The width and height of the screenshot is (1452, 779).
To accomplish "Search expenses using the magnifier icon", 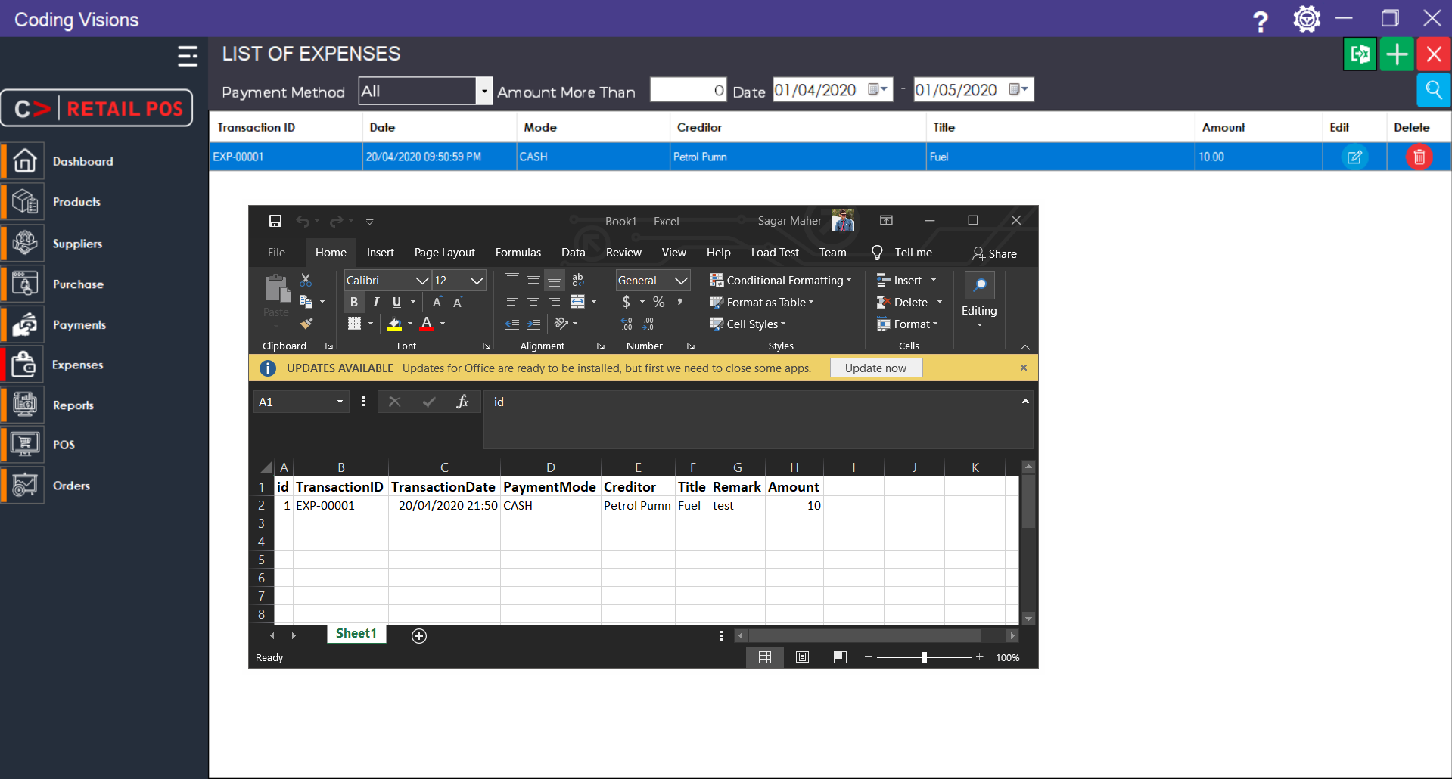I will point(1434,91).
